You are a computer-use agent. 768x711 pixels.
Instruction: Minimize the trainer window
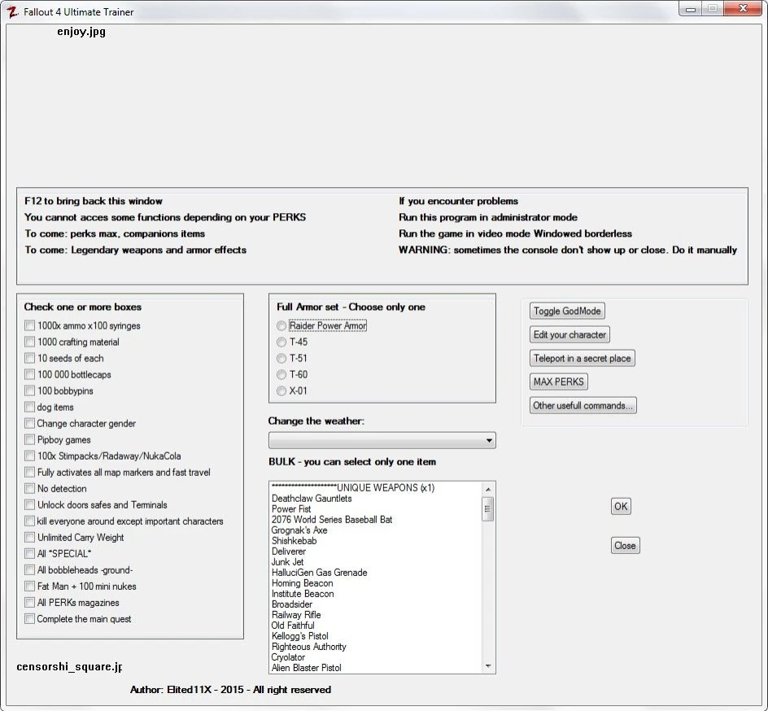click(691, 9)
